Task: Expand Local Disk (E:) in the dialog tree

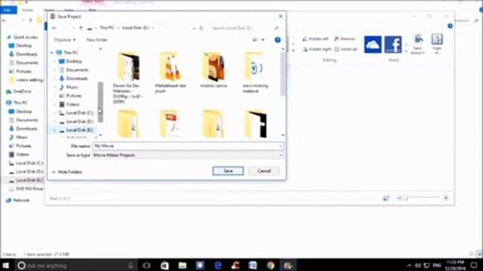Action: pos(54,130)
